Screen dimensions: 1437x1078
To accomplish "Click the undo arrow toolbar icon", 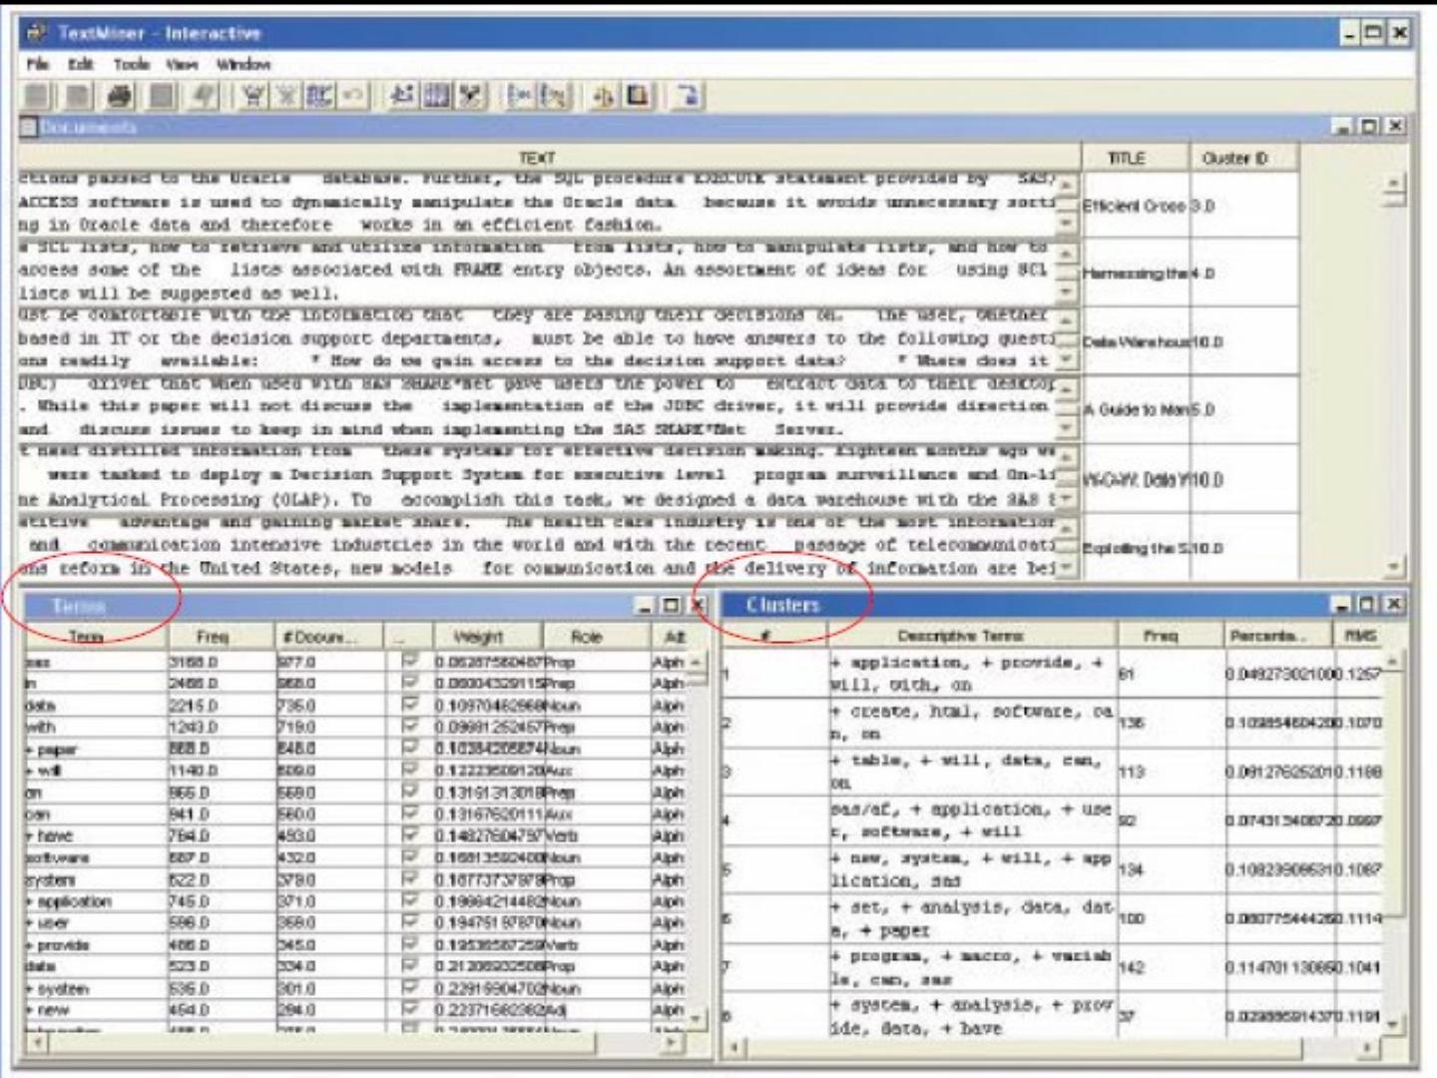I will click(352, 96).
